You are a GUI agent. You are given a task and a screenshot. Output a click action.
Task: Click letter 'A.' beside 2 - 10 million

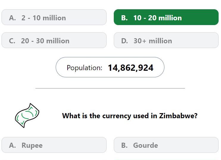click(x=13, y=18)
